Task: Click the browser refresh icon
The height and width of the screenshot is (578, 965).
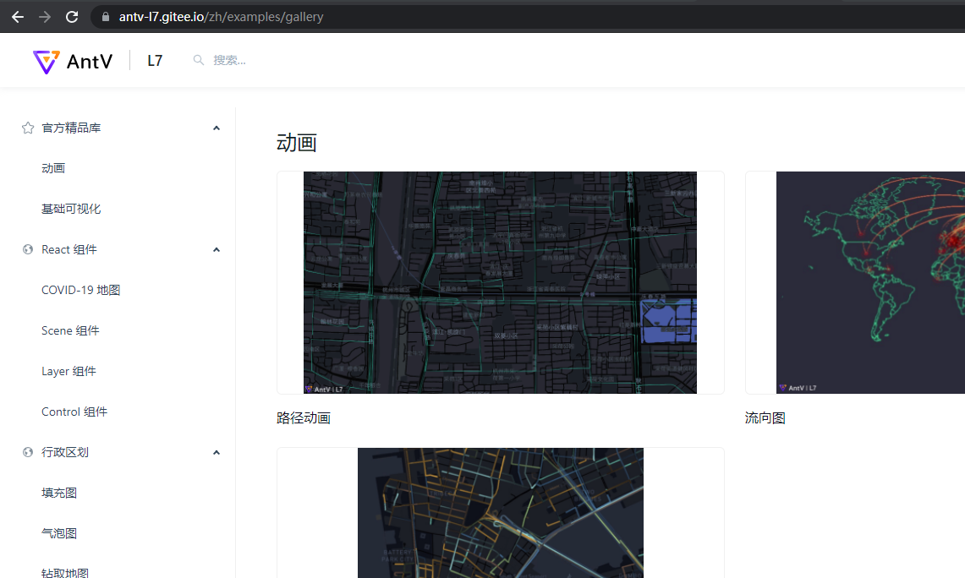Action: (x=72, y=16)
